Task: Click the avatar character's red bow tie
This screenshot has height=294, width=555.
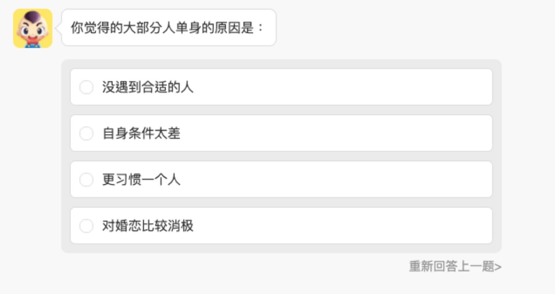Action: [32, 41]
